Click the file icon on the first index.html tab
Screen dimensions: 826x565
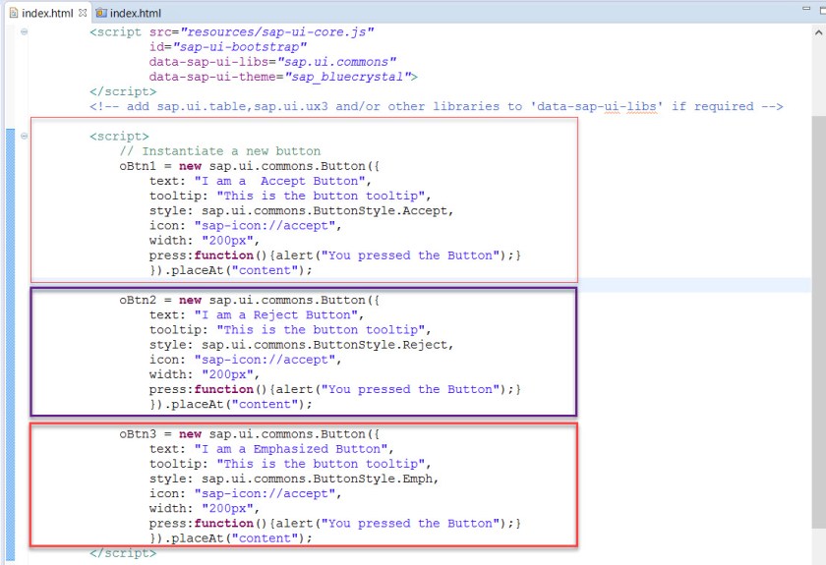pos(14,13)
